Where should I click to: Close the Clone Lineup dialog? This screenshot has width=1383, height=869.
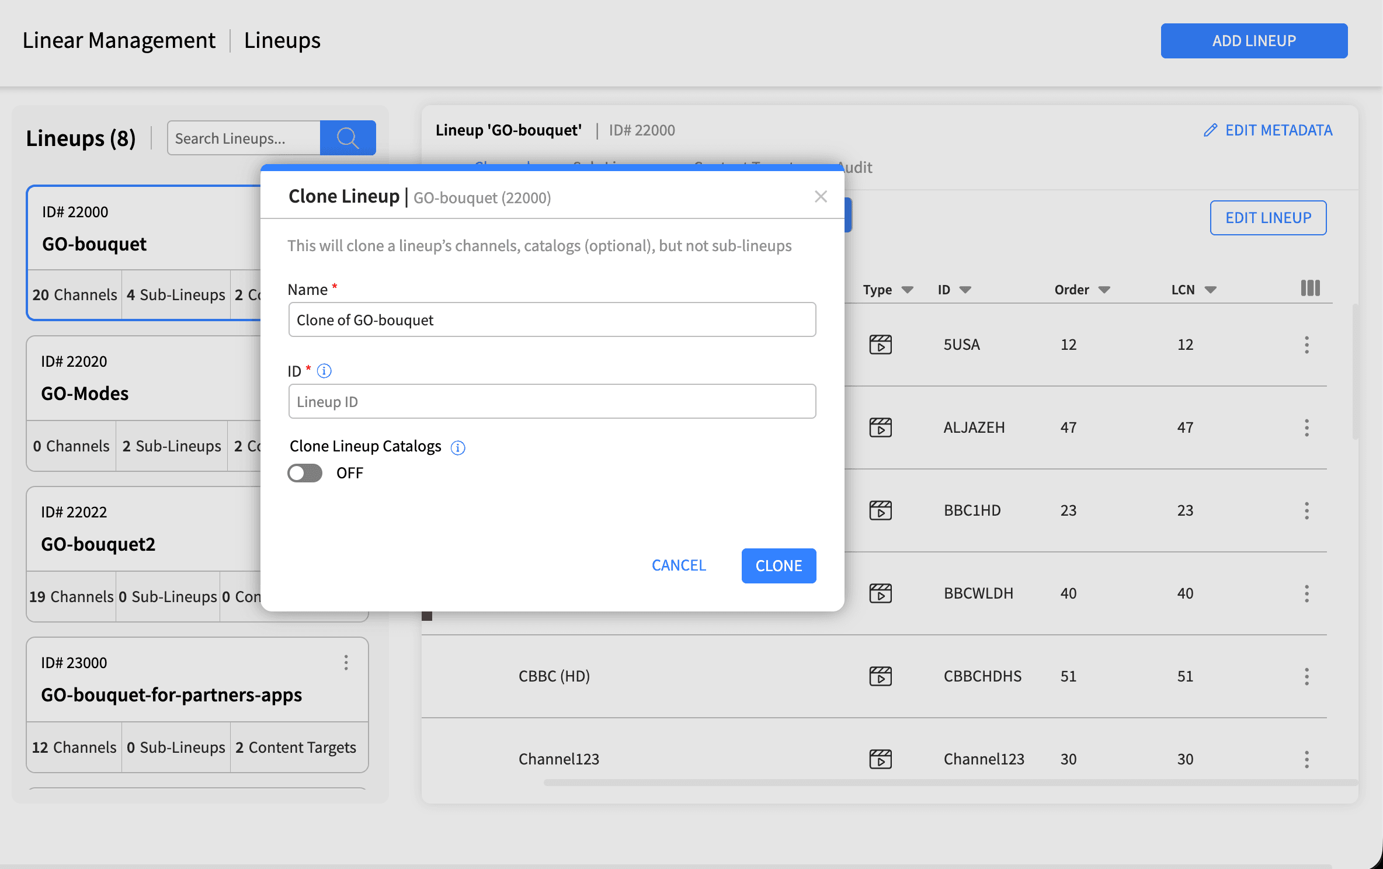821,197
